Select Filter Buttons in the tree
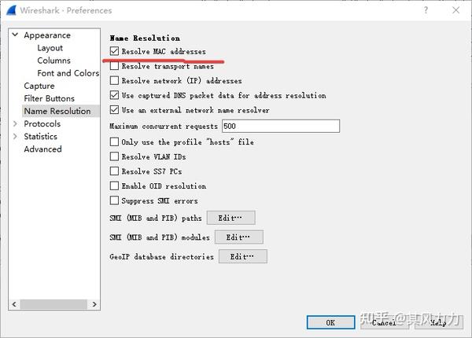Screen dimensions: 472x338 [x=49, y=98]
